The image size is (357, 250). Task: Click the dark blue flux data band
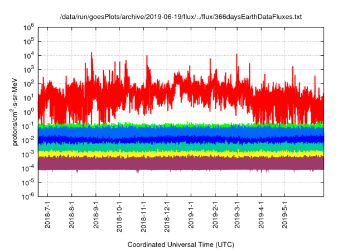point(181,140)
